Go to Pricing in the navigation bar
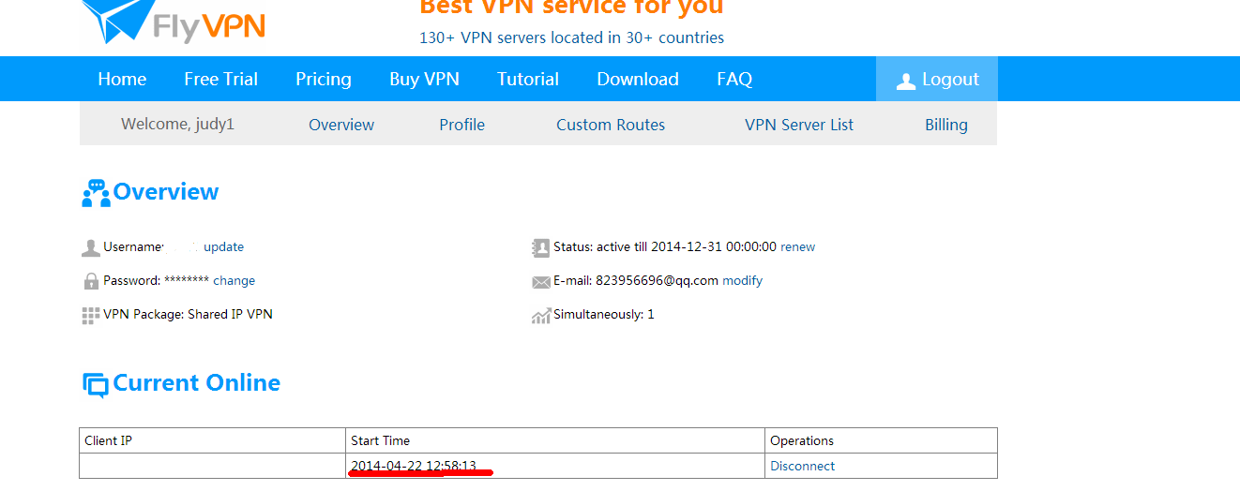This screenshot has width=1240, height=491. 324,80
